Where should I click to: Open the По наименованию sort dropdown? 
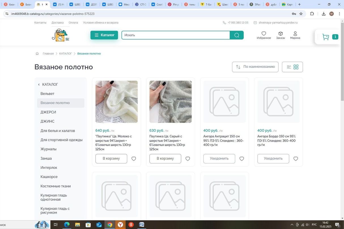click(255, 67)
